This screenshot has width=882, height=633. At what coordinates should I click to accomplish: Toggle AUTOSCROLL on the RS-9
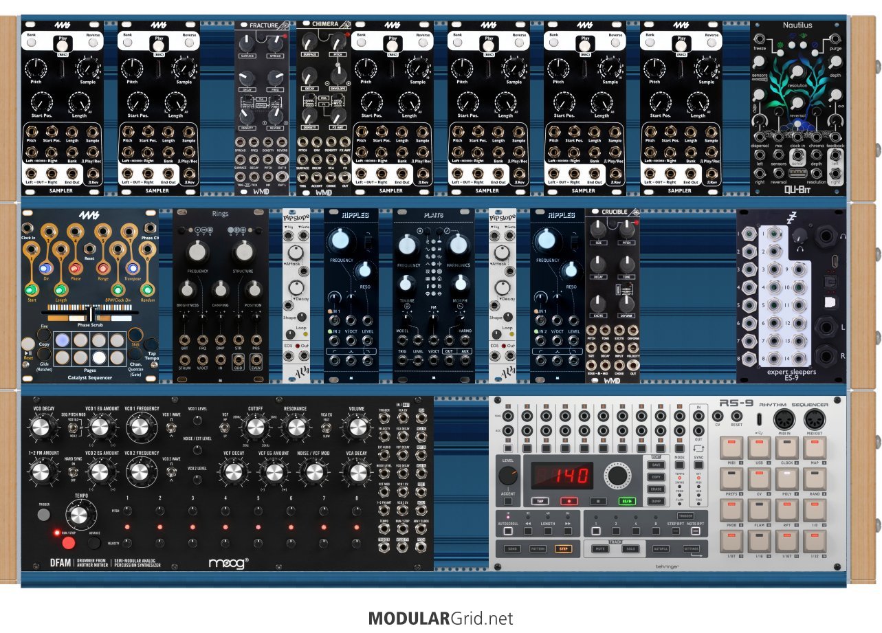[508, 531]
